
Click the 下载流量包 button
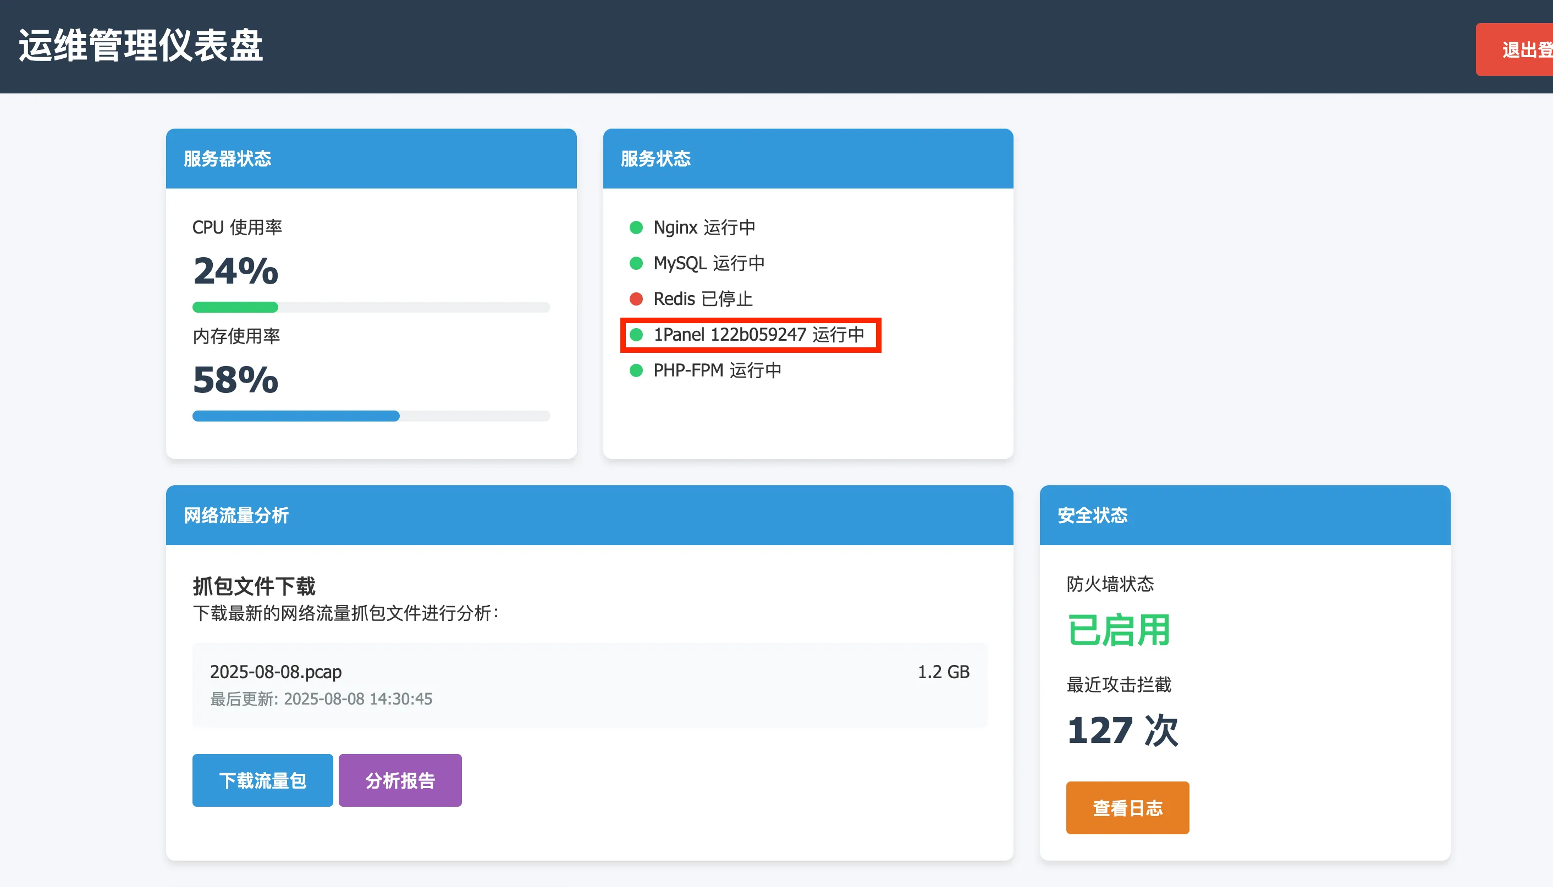point(262,780)
